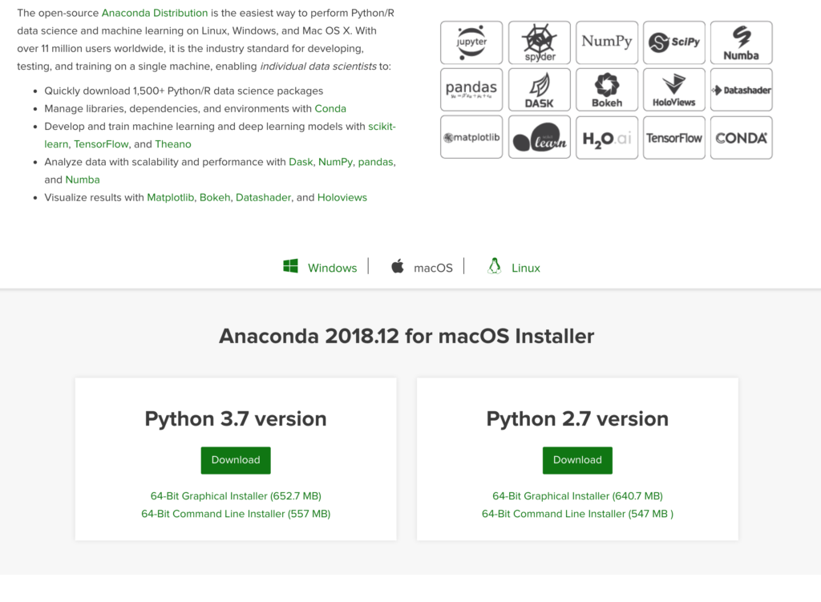Switch to the Linux installer tab
The width and height of the screenshot is (821, 602).
(x=514, y=268)
